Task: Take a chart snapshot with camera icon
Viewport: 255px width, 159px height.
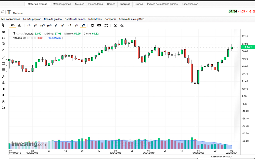Action: 99,25
